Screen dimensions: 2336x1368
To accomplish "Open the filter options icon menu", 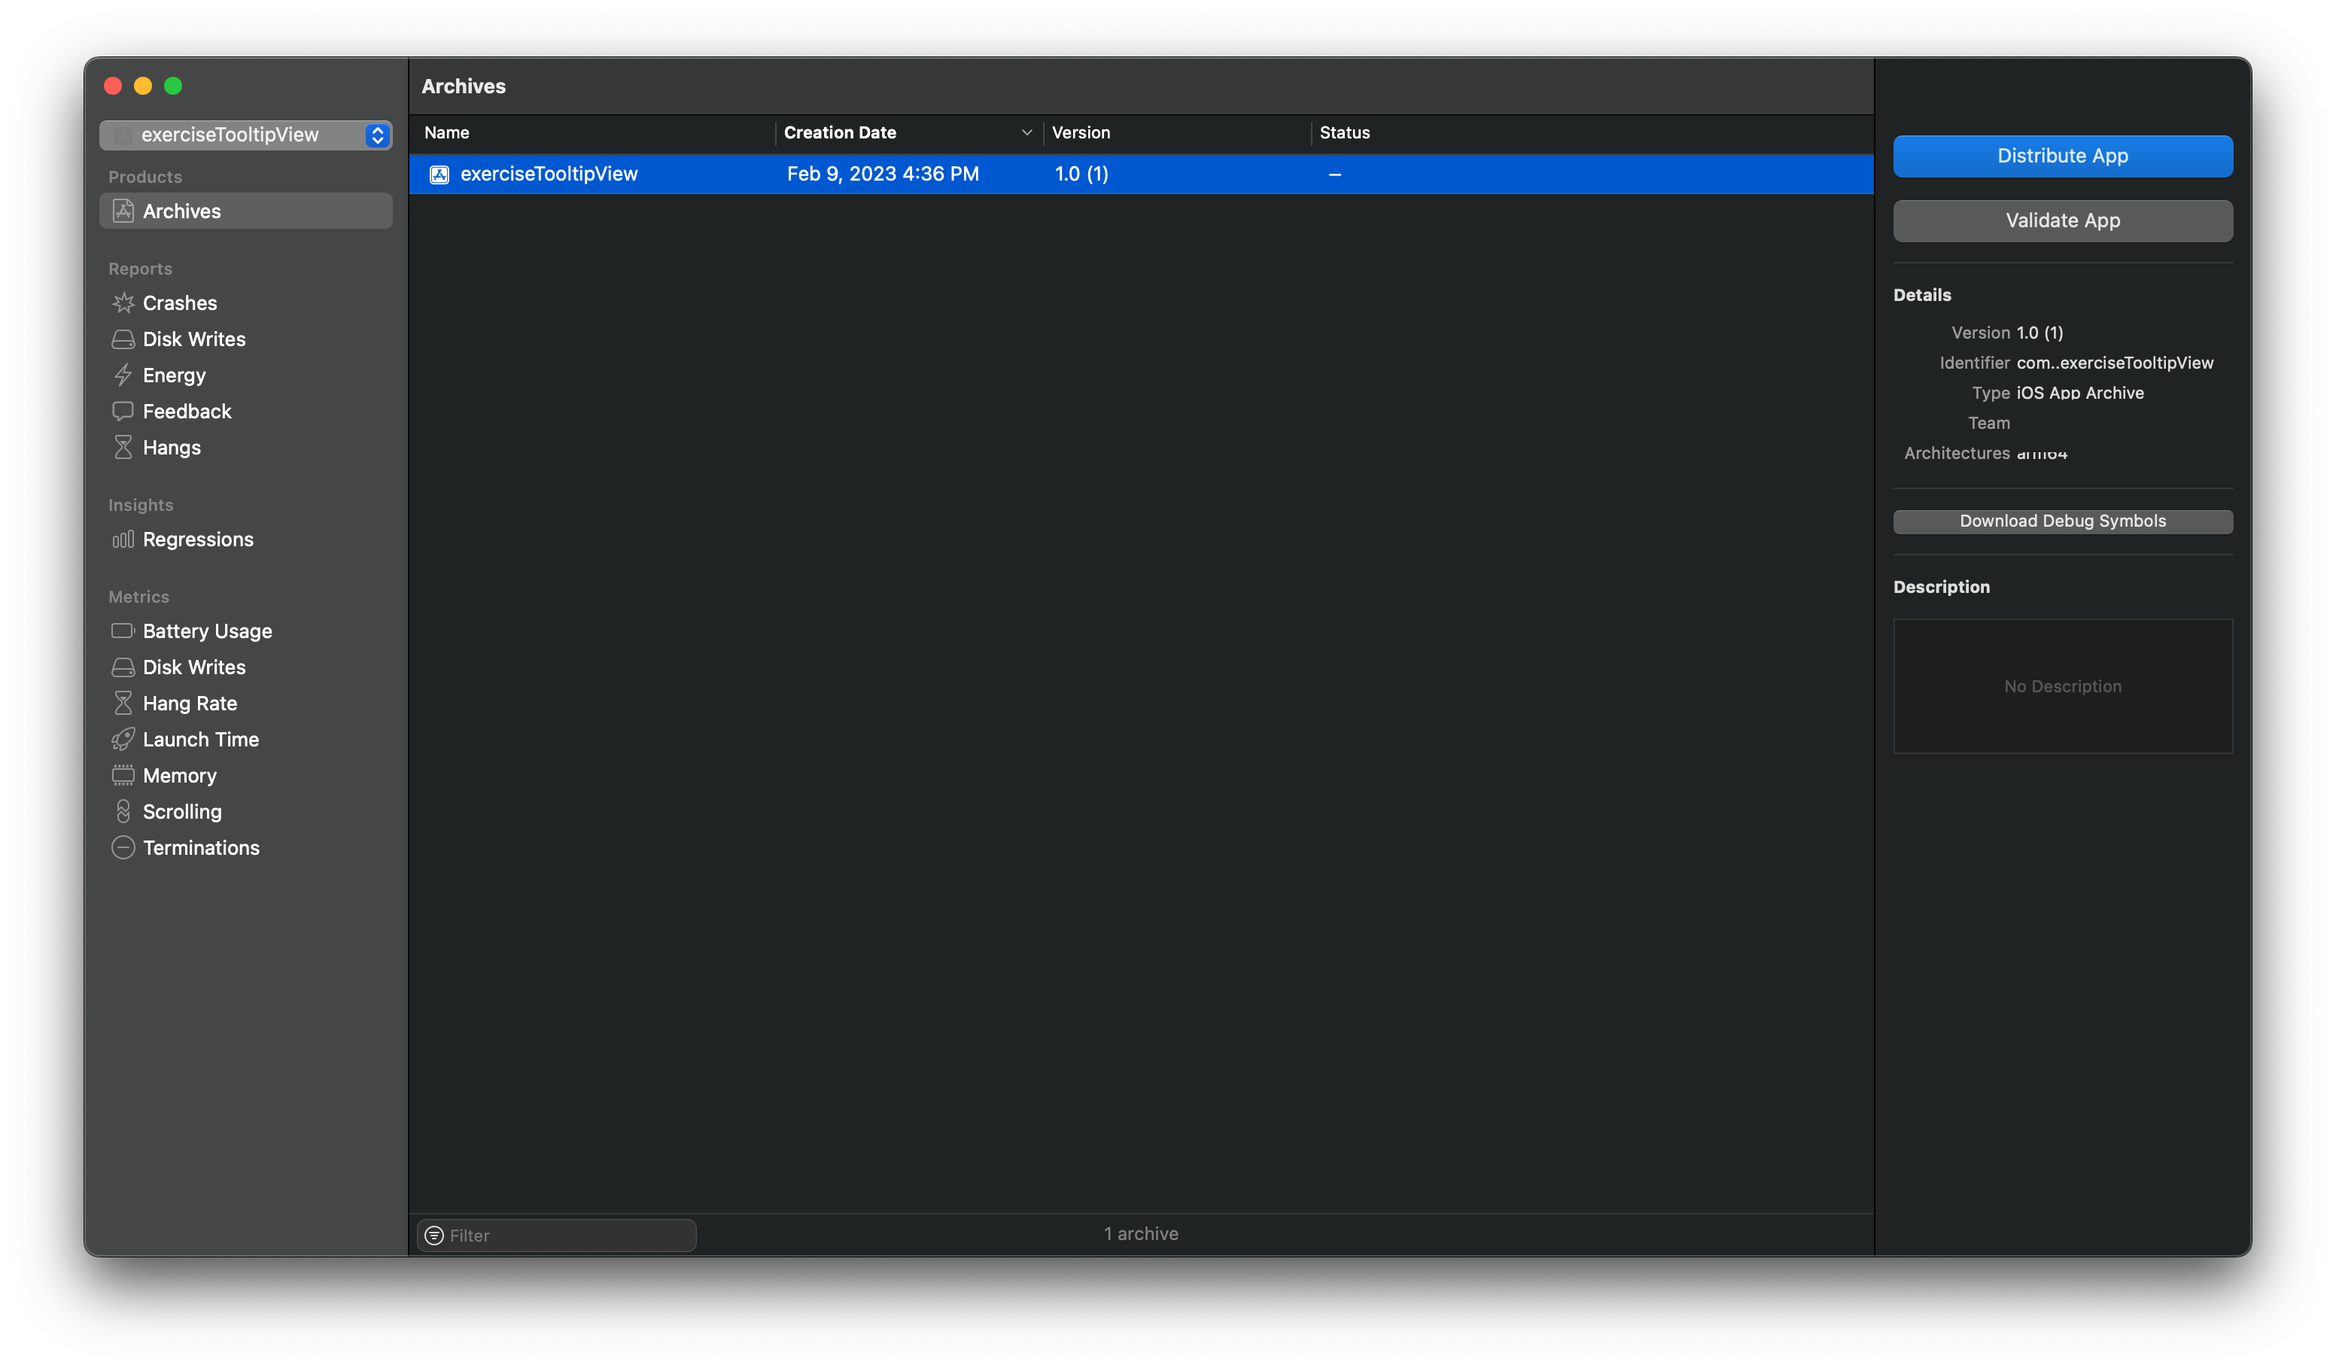I will tap(433, 1236).
